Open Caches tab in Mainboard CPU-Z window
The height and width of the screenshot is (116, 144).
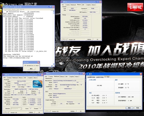tap(51, 77)
